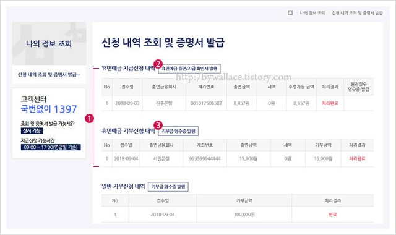Click the 국번없이 1397 phone number

pyautogui.click(x=49, y=109)
